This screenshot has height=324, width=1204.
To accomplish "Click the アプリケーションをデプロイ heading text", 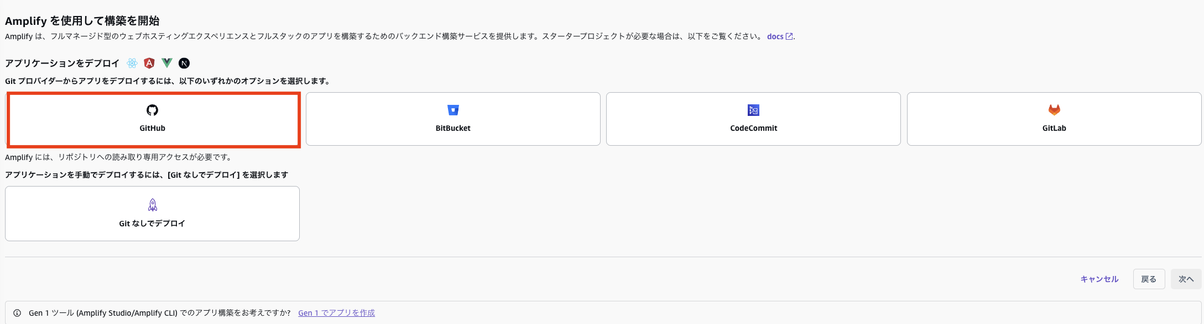I will 62,63.
